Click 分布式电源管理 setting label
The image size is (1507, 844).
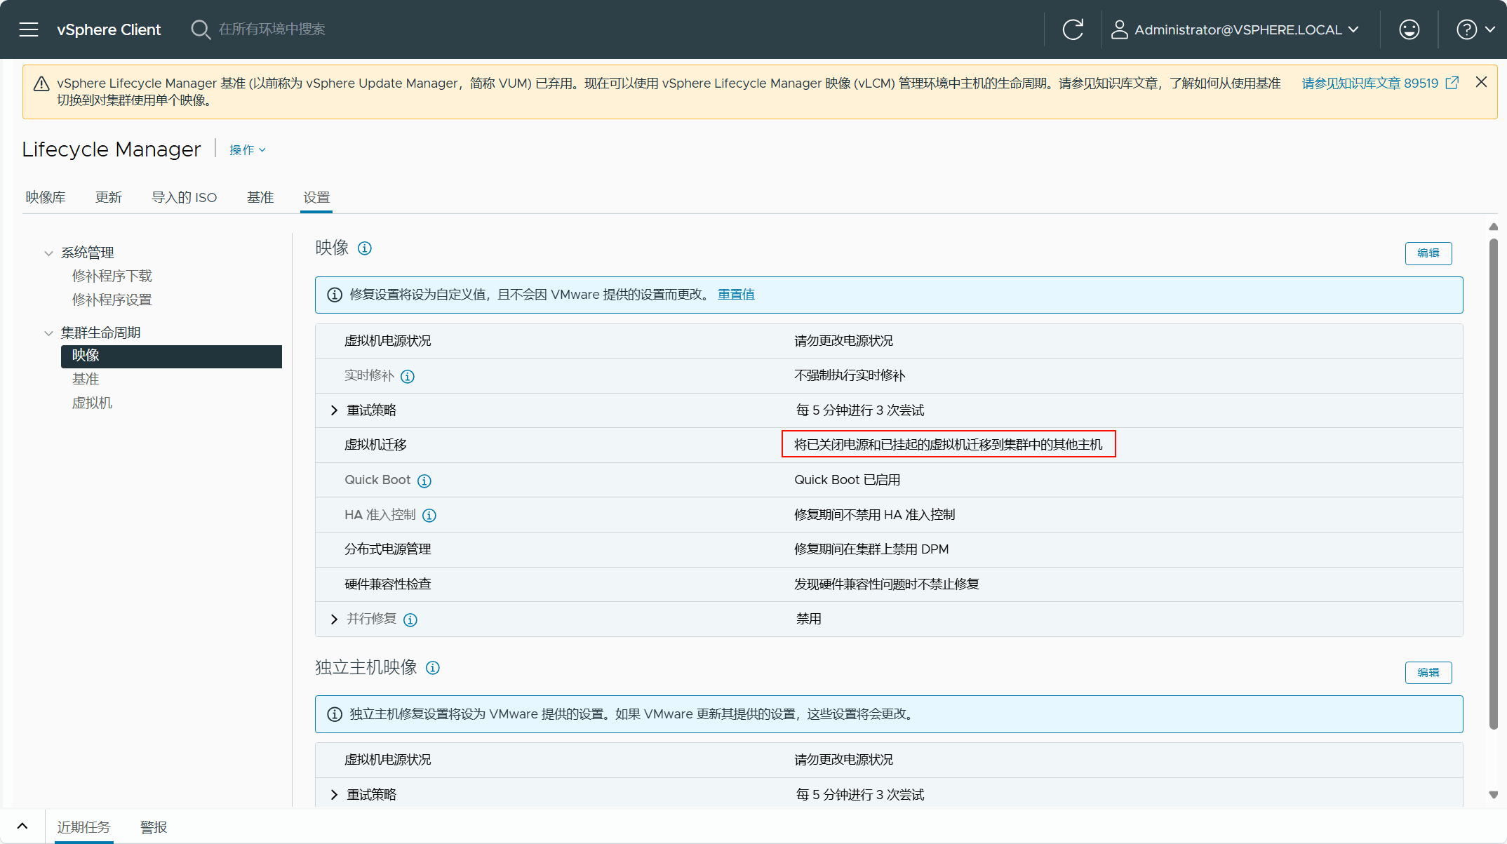tap(387, 549)
